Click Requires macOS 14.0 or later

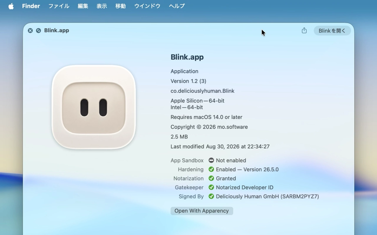206,117
